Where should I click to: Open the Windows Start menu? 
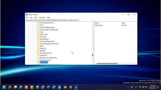coord(4,87)
